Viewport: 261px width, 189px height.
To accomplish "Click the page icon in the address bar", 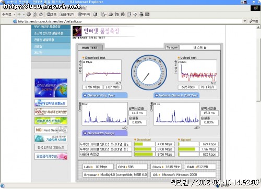I will 15,21.
